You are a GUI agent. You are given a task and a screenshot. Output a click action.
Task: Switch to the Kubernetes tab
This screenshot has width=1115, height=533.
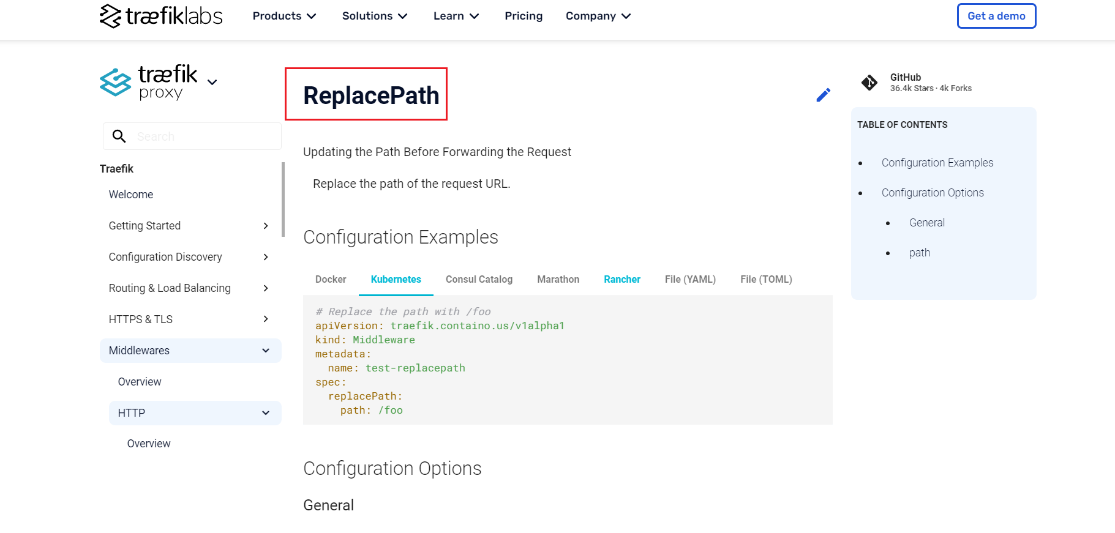click(396, 280)
